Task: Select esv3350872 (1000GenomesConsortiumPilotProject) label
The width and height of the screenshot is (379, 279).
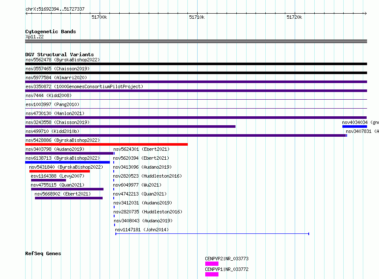Action: pyautogui.click(x=84, y=86)
